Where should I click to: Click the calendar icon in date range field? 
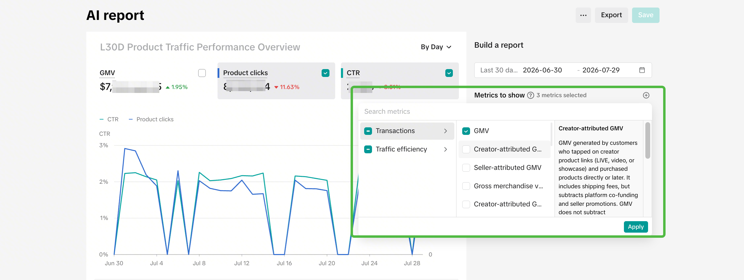pyautogui.click(x=642, y=70)
